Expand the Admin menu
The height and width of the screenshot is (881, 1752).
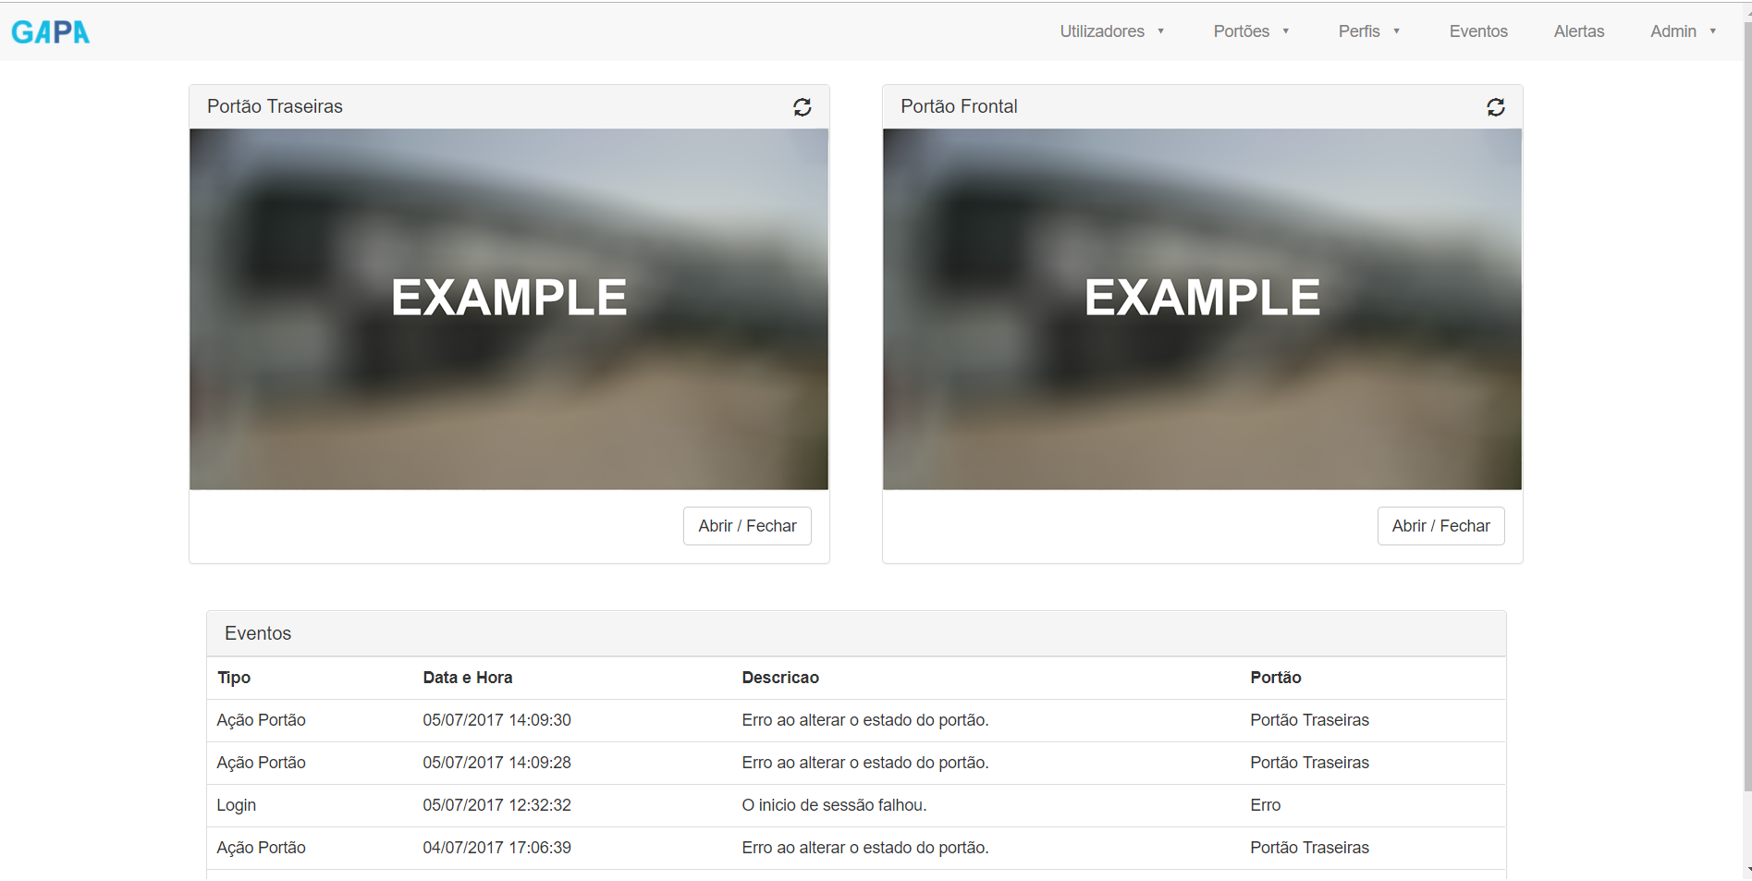(x=1684, y=31)
